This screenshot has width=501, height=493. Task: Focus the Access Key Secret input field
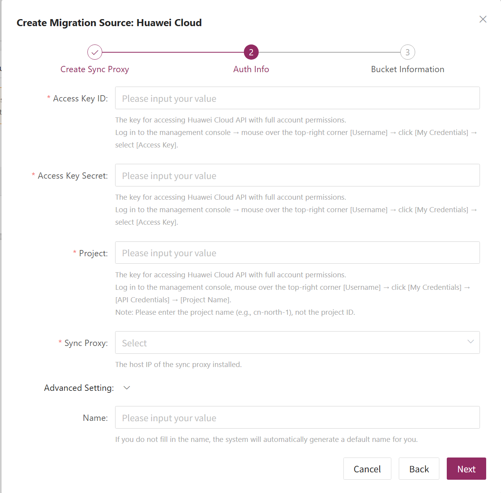coord(297,176)
